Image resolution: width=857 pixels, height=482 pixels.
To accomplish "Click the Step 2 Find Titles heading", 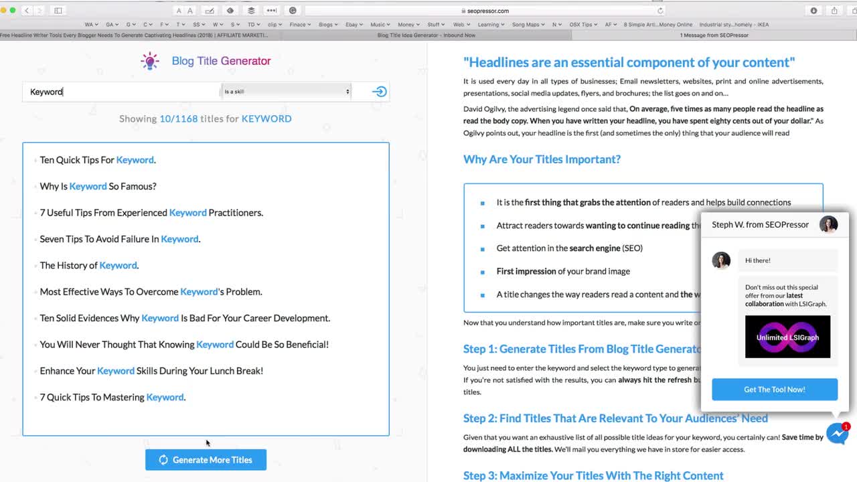I will click(615, 418).
